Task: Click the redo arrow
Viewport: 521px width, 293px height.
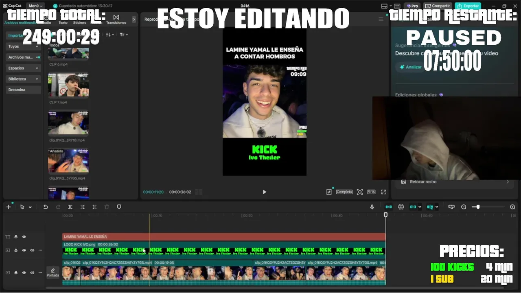Action: tap(58, 207)
